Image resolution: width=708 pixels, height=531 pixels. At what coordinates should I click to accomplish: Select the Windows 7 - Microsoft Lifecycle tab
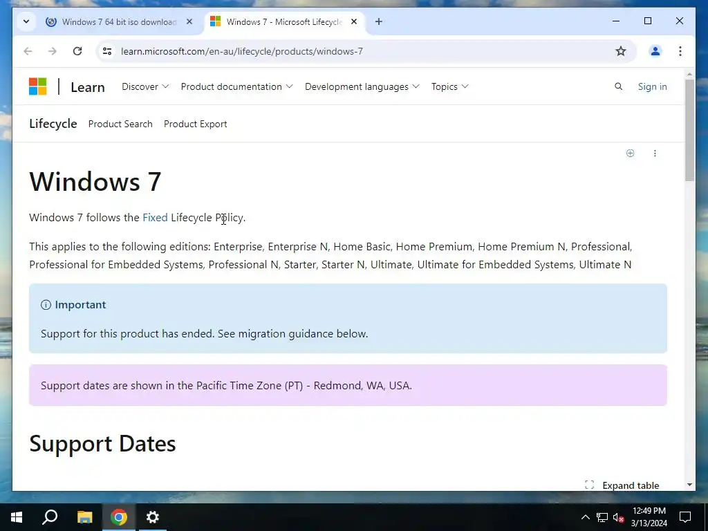tap(284, 21)
